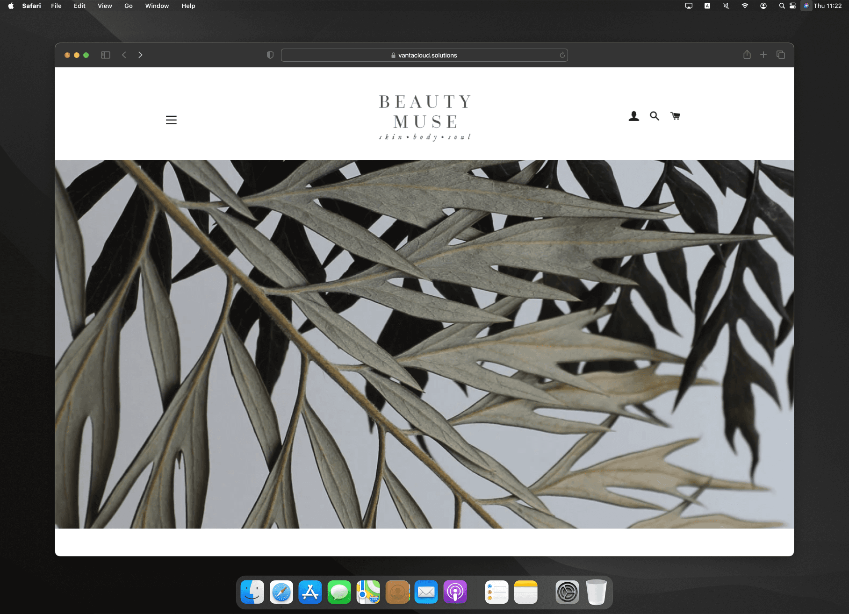Open the hamburger navigation menu
The height and width of the screenshot is (614, 849).
(x=171, y=120)
